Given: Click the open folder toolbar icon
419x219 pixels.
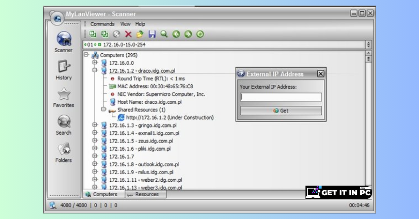Looking at the screenshot, I should [140, 34].
